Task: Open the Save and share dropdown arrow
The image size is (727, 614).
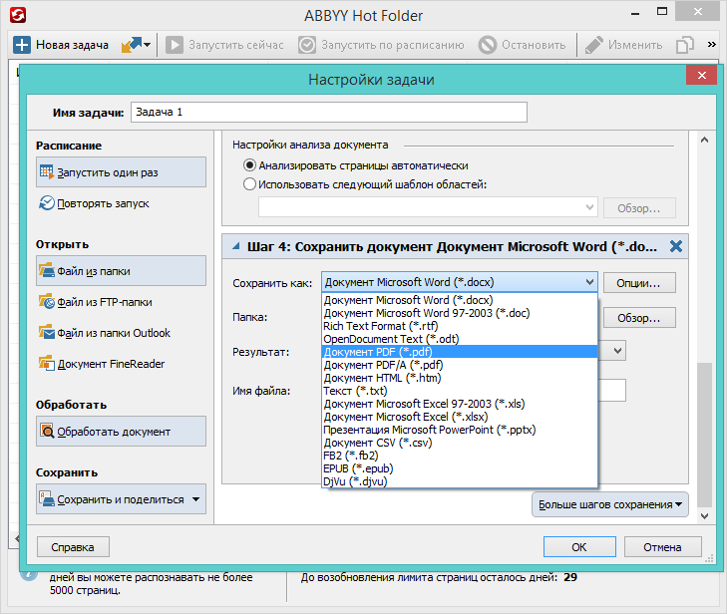Action: (x=196, y=499)
